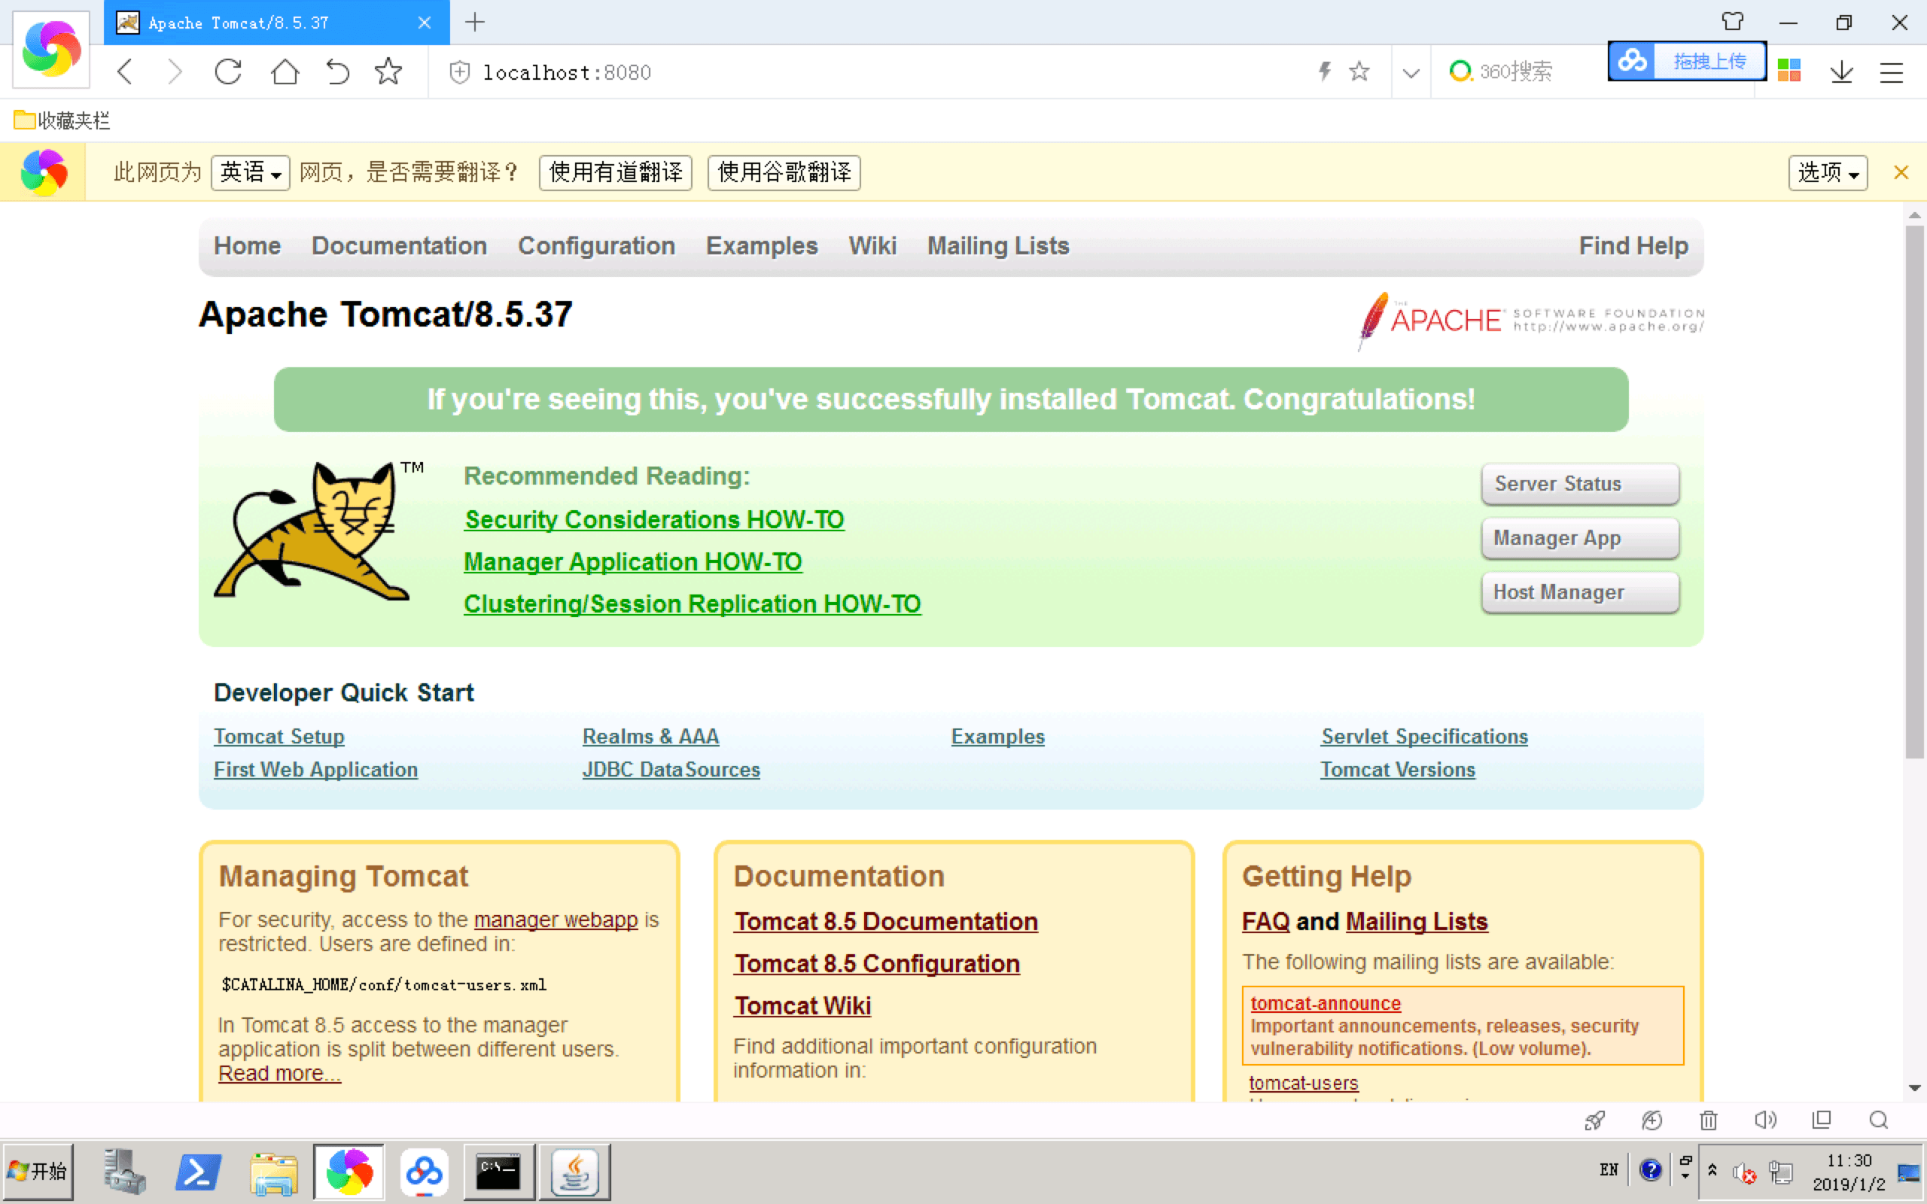Open the Java taskbar icon

click(575, 1172)
